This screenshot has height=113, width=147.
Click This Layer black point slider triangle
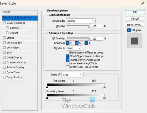pyautogui.click(x=47, y=87)
